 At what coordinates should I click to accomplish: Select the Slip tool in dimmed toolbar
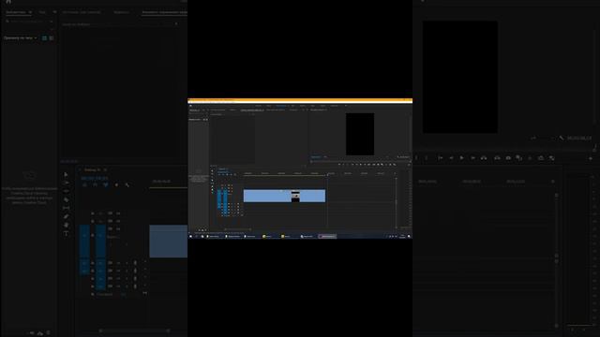click(x=66, y=208)
